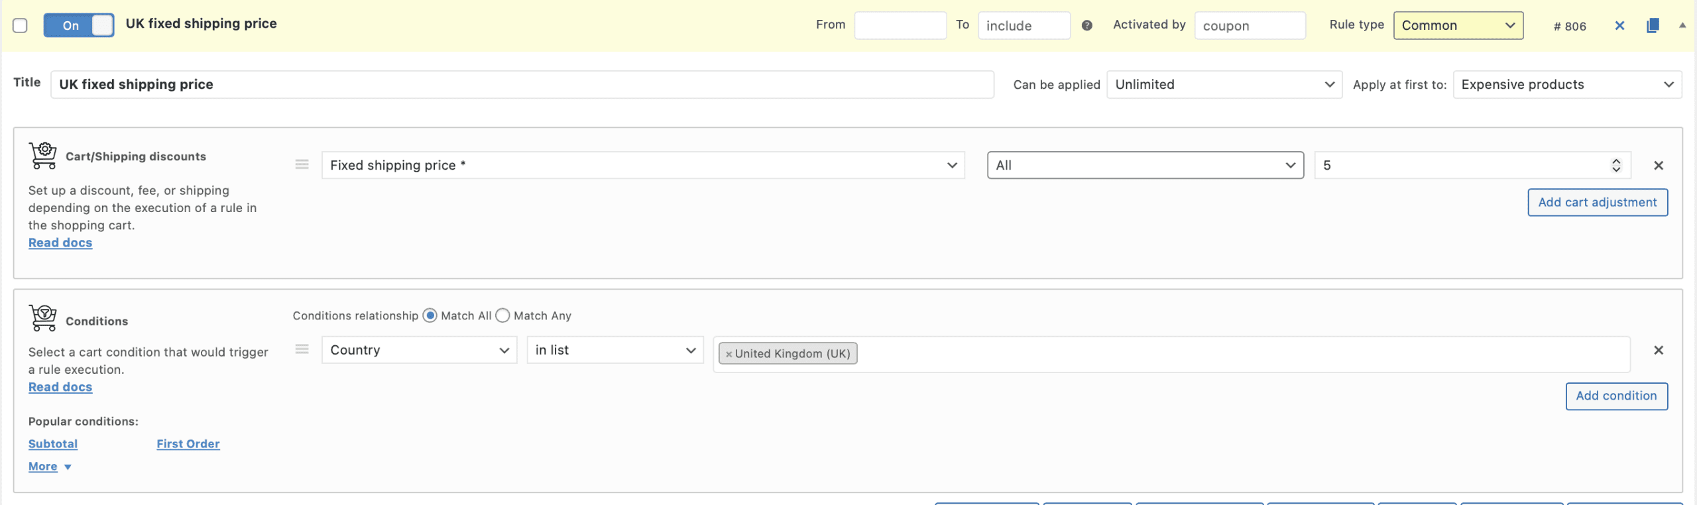Remove the Fixed shipping price cart adjustment
Image resolution: width=1697 pixels, height=505 pixels.
pos(1659,166)
